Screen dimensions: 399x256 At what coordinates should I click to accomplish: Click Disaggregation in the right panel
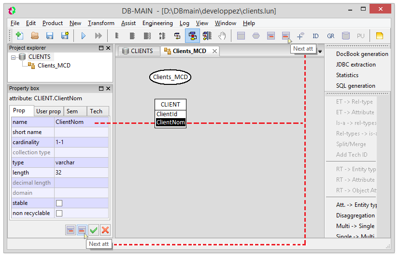(355, 216)
